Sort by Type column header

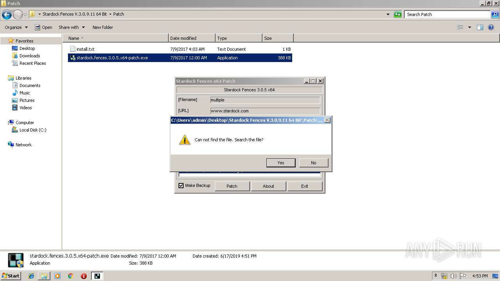point(239,38)
